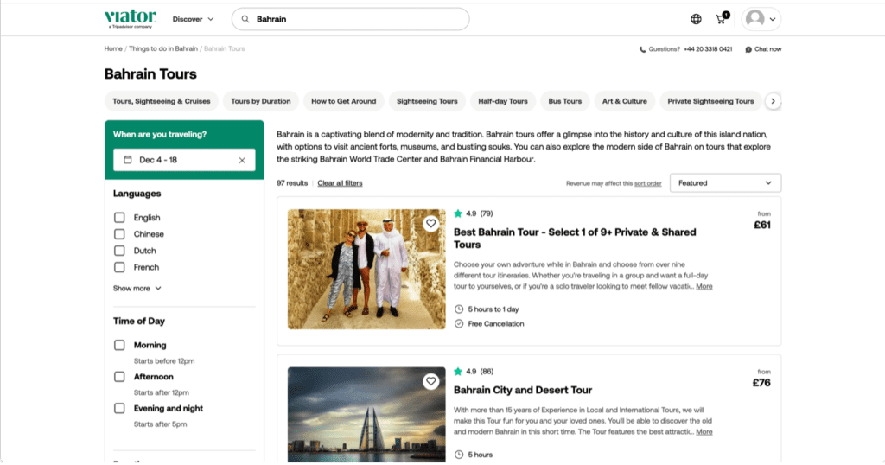
Task: Select the Bus Tours chip
Action: click(x=565, y=102)
